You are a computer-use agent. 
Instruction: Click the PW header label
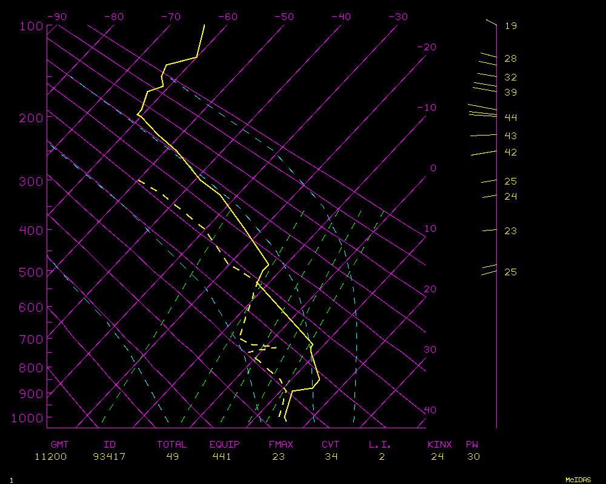[x=472, y=445]
